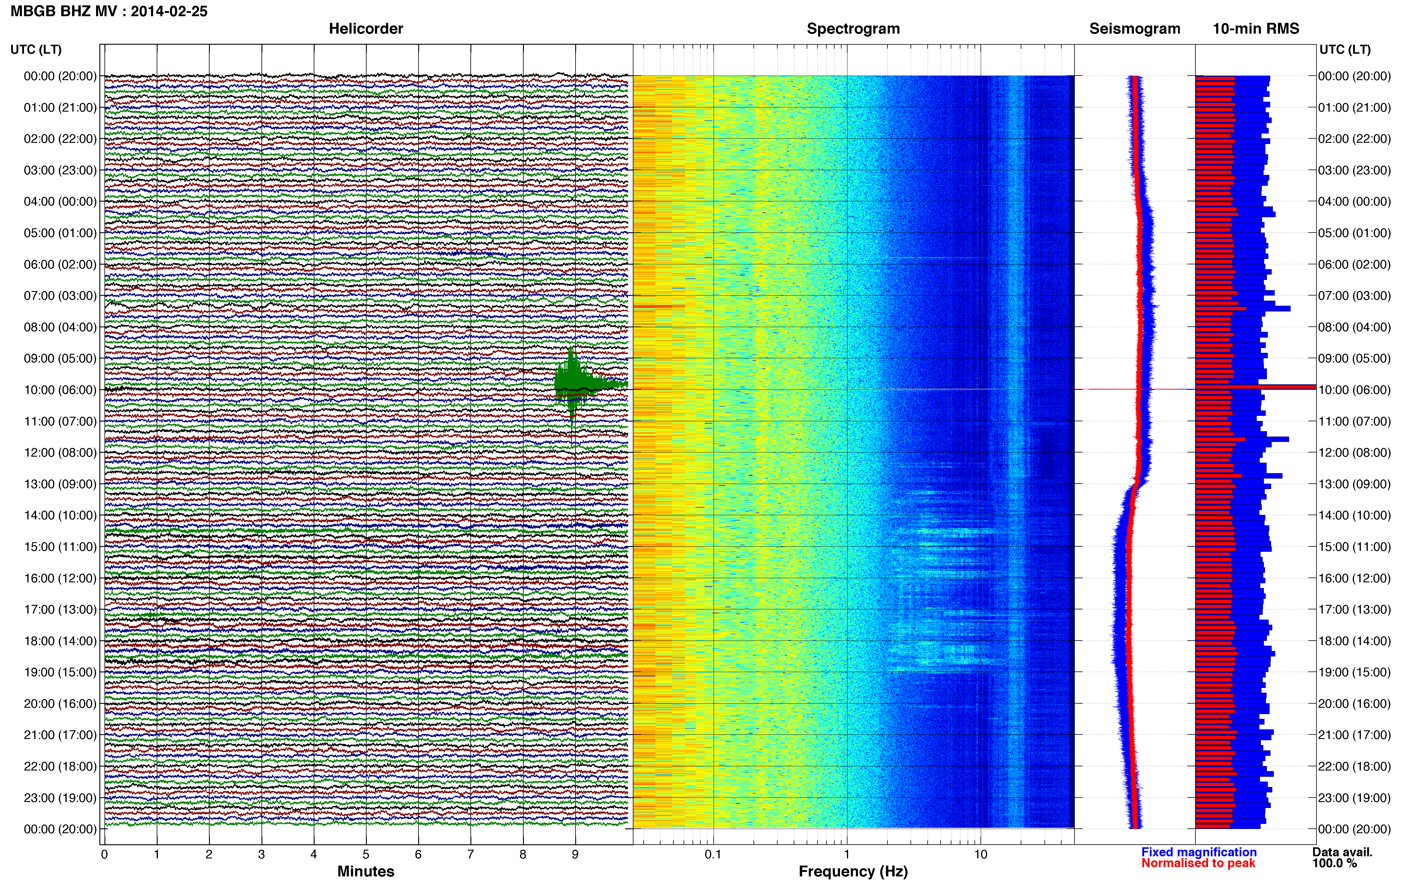Click the left 'UTC (LT)' axis label
Viewport: 1423px width, 889px height.
click(x=36, y=50)
